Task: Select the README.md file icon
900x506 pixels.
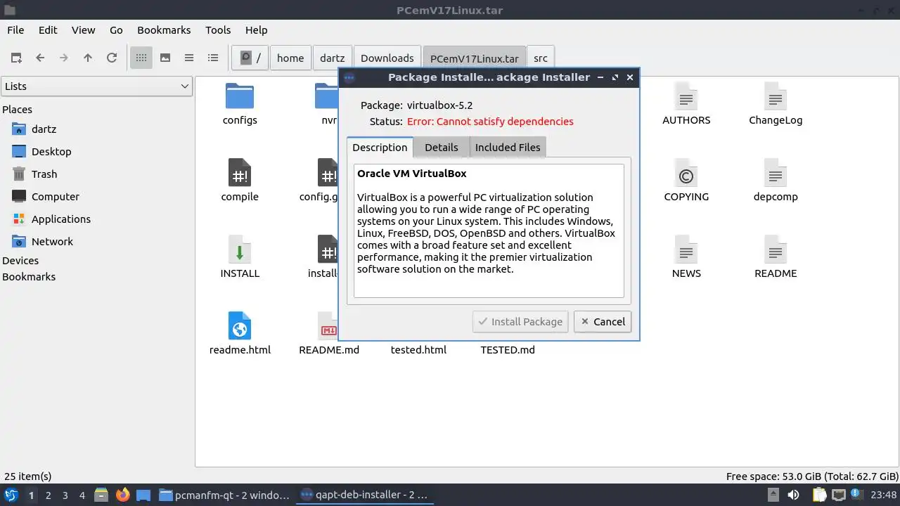Action: pos(329,326)
